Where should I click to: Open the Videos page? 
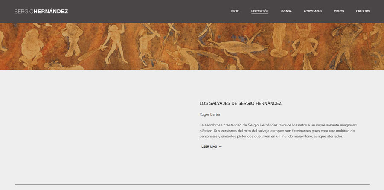pos(339,11)
